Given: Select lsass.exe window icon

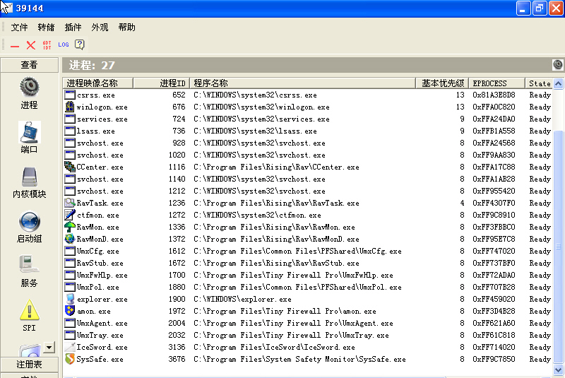Looking at the screenshot, I should tap(69, 131).
